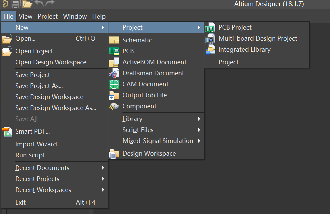Select PCB Project from the submenu
Image resolution: width=330 pixels, height=214 pixels.
pyautogui.click(x=257, y=28)
